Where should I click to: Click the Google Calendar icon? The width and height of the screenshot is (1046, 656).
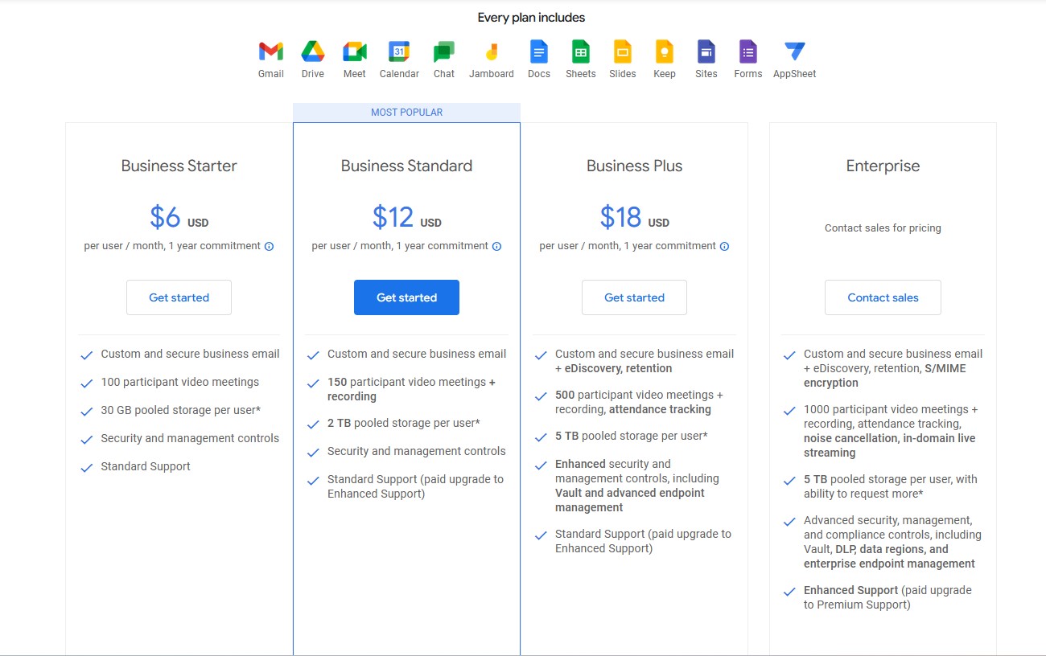[399, 52]
